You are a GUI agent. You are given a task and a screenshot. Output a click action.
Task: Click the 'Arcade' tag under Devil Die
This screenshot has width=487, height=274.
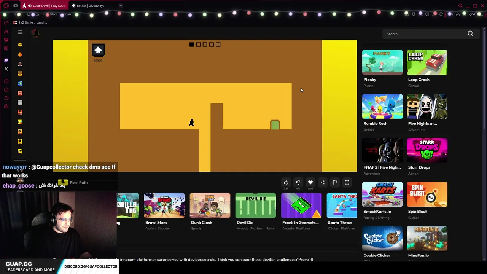point(242,228)
